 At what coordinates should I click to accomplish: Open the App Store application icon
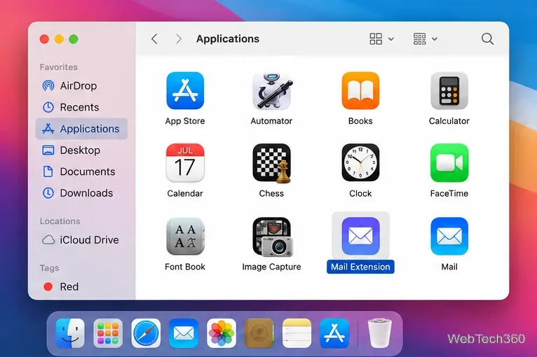[185, 90]
